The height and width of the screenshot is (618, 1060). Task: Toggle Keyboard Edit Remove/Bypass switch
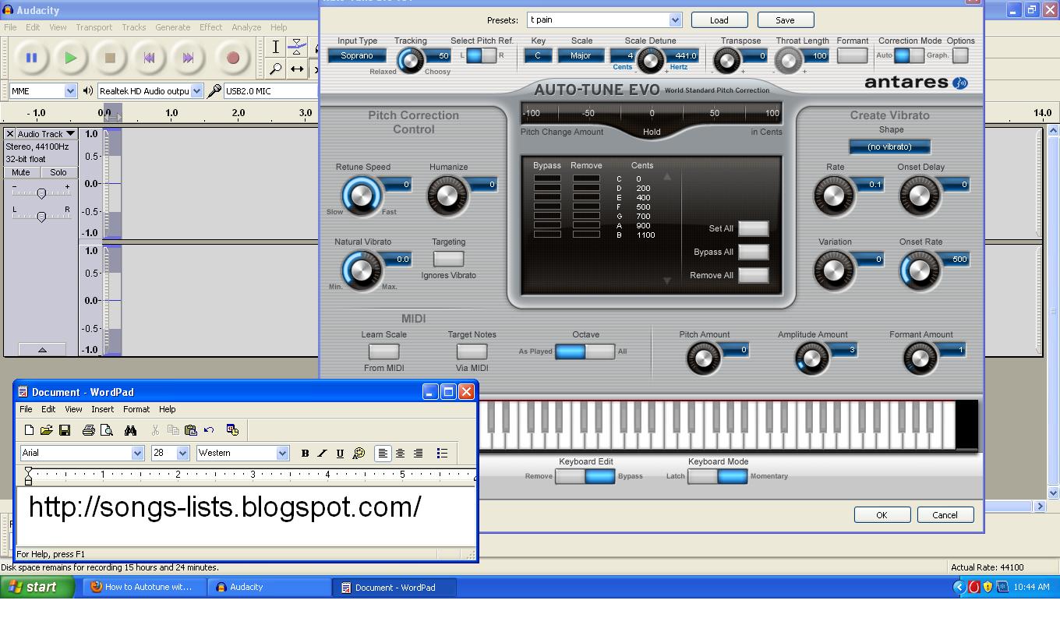tap(585, 476)
